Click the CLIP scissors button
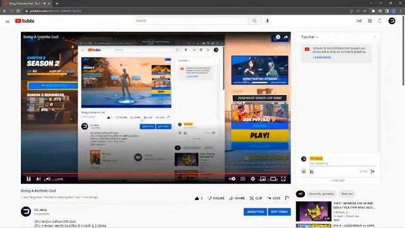Viewport: 405px width, 228px height. [256, 198]
